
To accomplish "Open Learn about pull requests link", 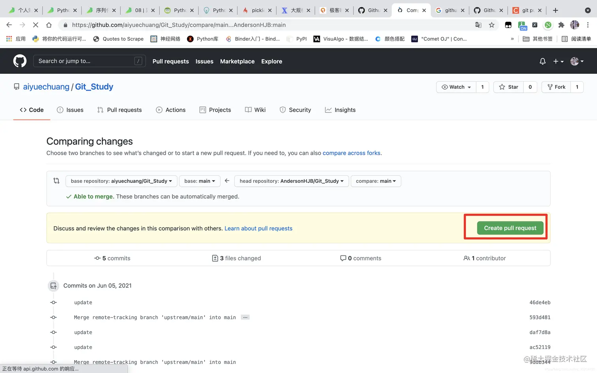I will click(x=259, y=229).
